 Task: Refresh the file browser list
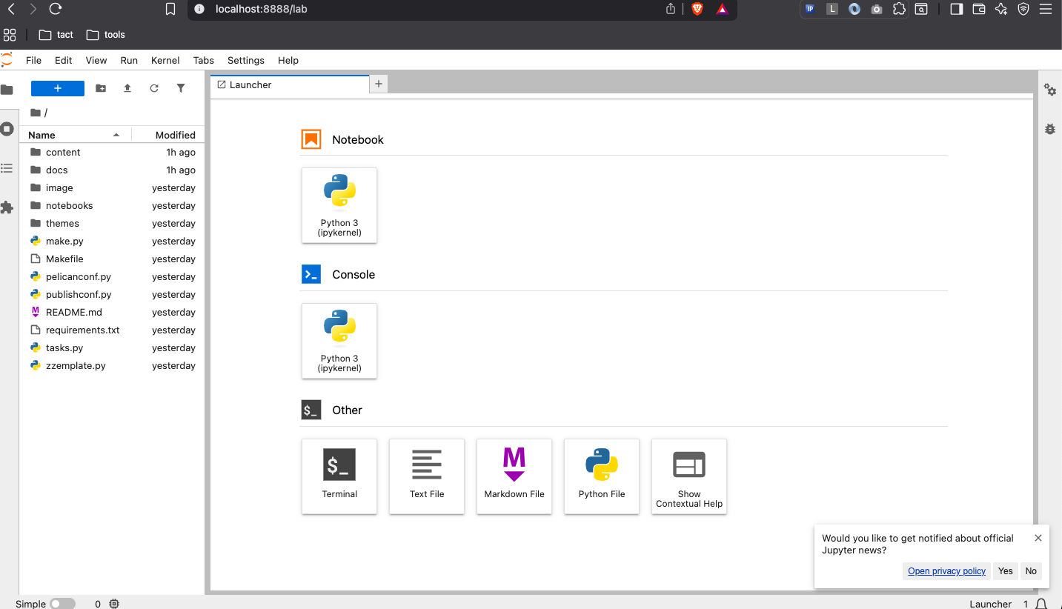tap(154, 88)
